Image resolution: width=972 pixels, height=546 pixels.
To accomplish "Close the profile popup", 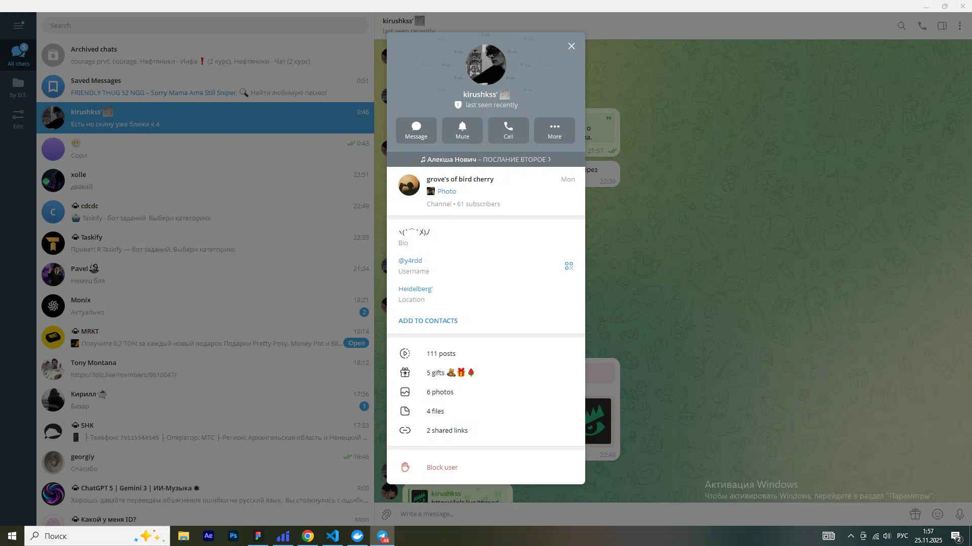I will click(571, 46).
